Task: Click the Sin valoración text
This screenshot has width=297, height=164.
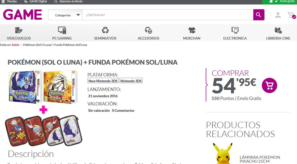Action: 99,110
